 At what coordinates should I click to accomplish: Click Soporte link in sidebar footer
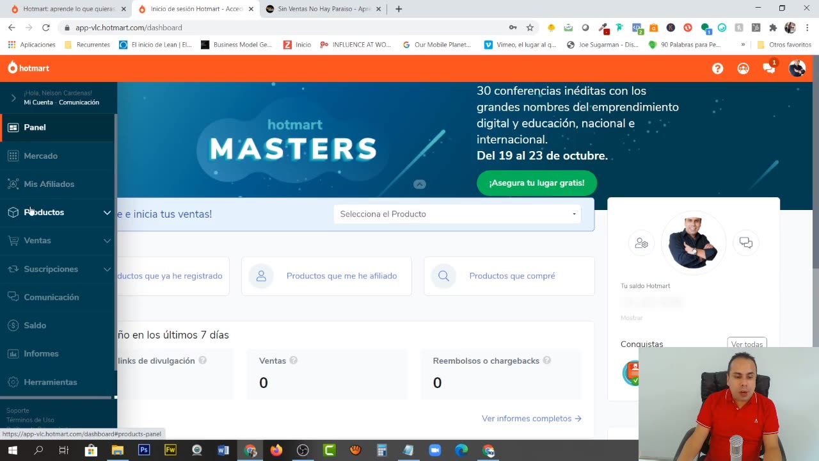(x=18, y=410)
